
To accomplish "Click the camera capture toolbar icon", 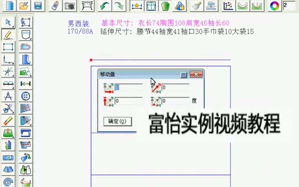I will [69, 5].
